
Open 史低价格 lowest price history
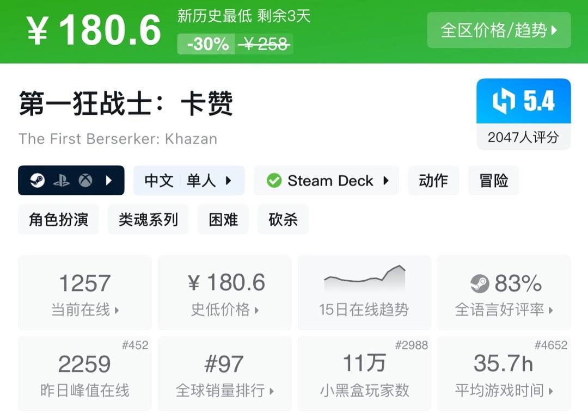(225, 293)
